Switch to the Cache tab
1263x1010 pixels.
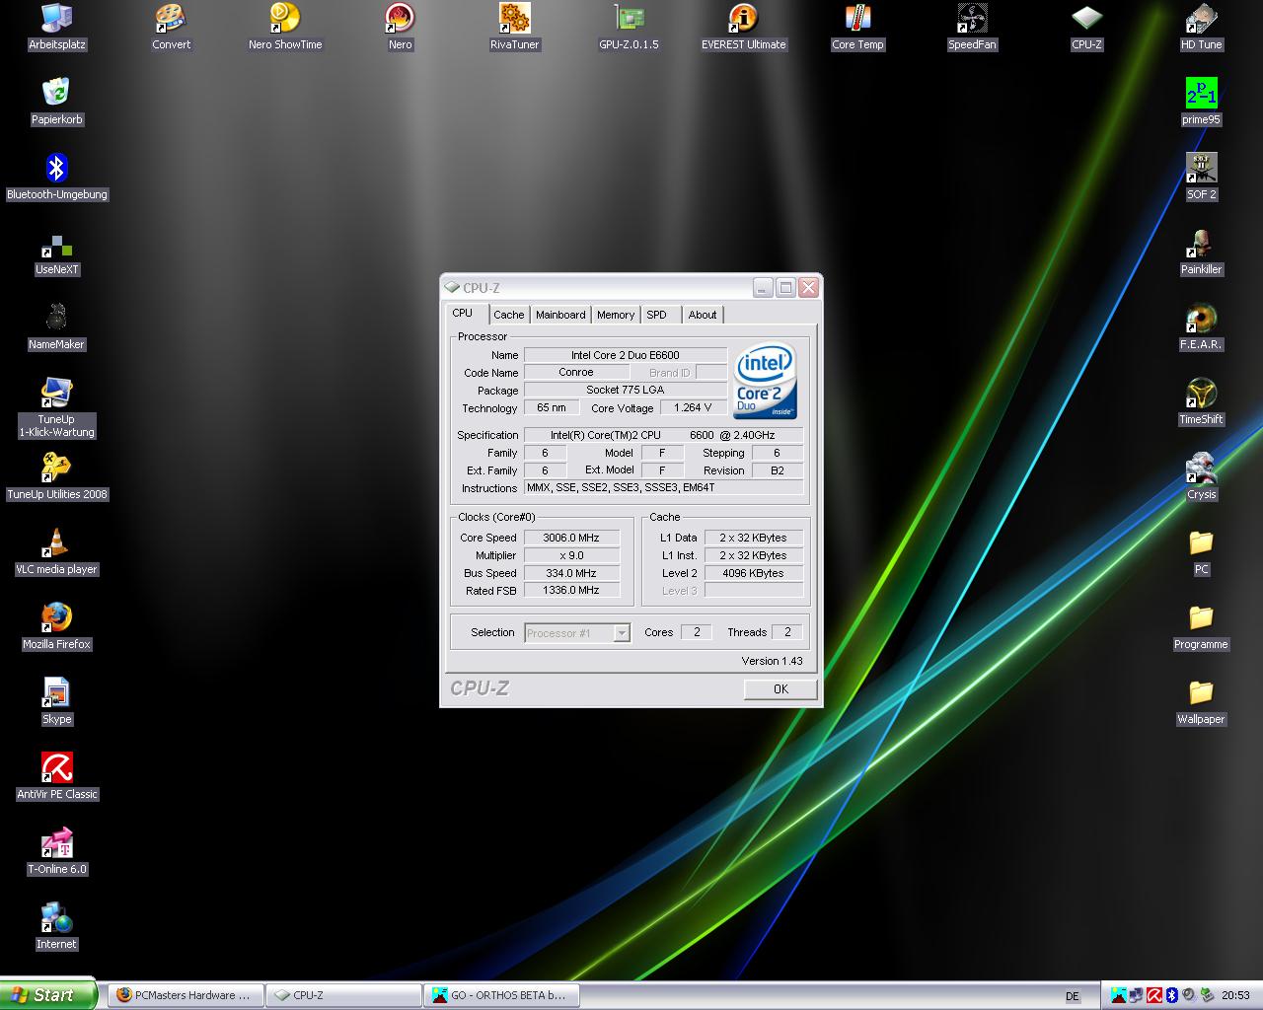point(509,315)
